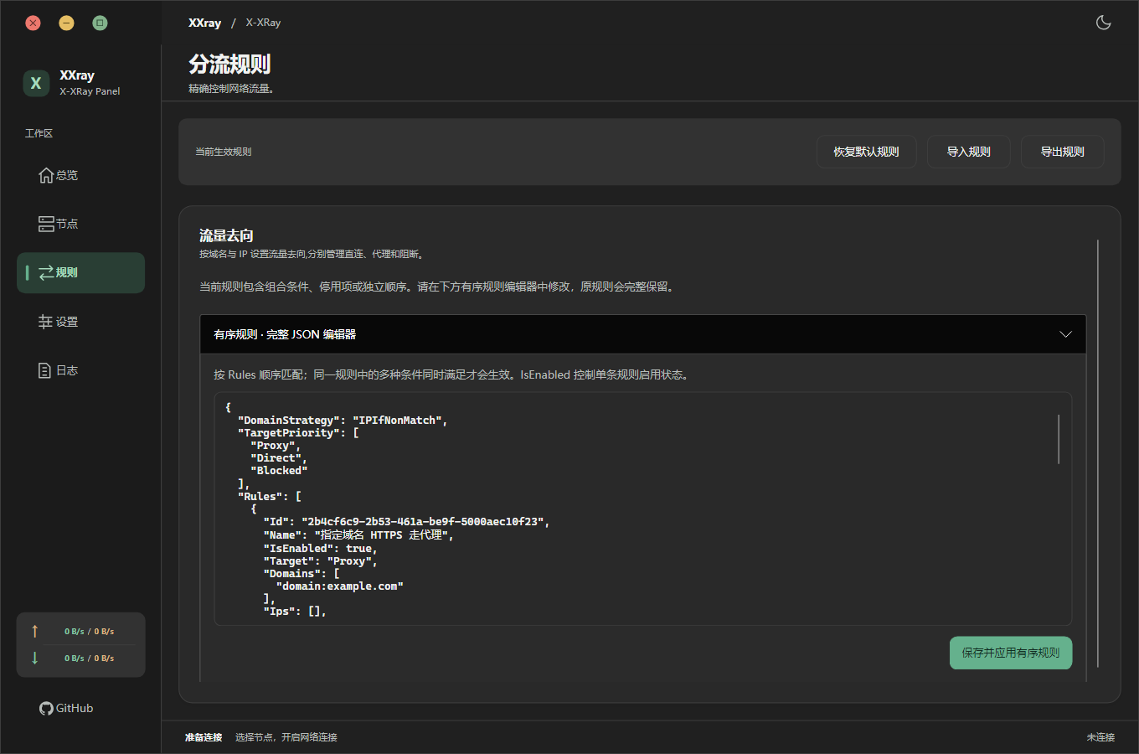The width and height of the screenshot is (1139, 754).
Task: Click the XXray breadcrumb item
Action: tap(204, 23)
